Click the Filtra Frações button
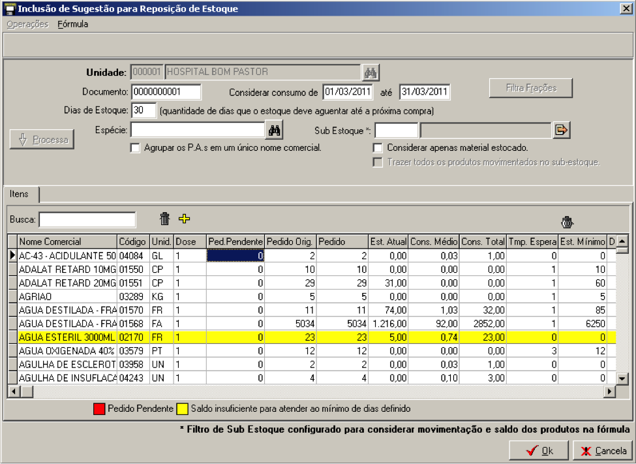The height and width of the screenshot is (464, 636). click(x=531, y=87)
